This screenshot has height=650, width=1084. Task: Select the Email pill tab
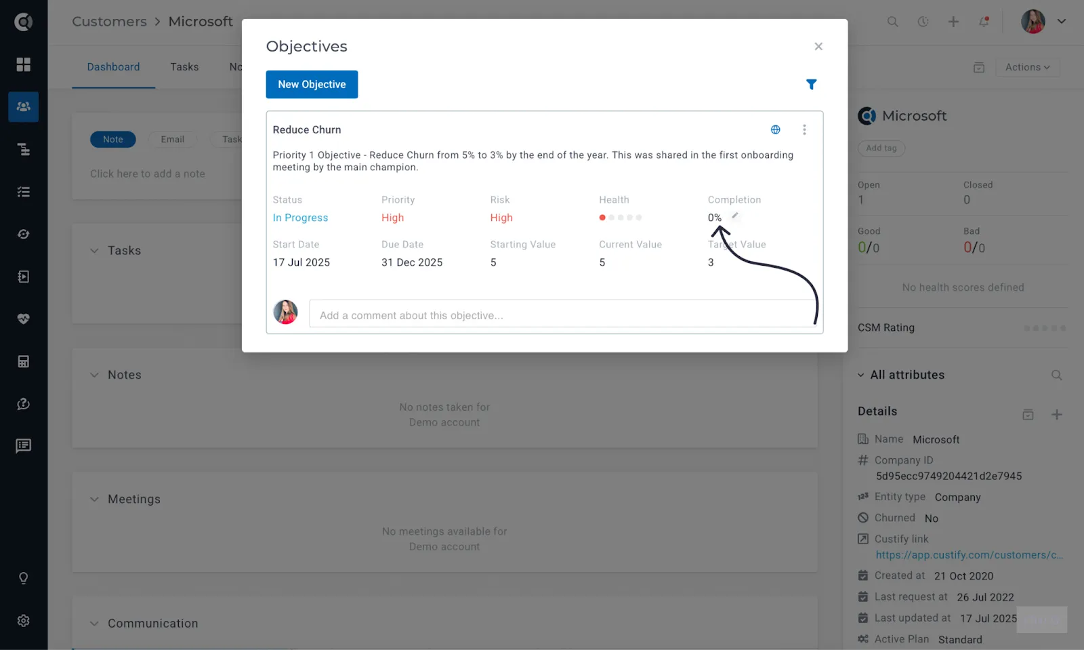[x=172, y=140]
